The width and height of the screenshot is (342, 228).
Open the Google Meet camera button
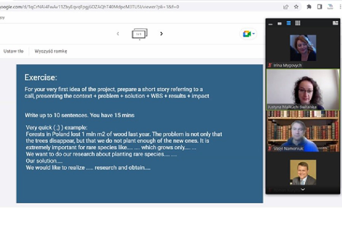(247, 34)
